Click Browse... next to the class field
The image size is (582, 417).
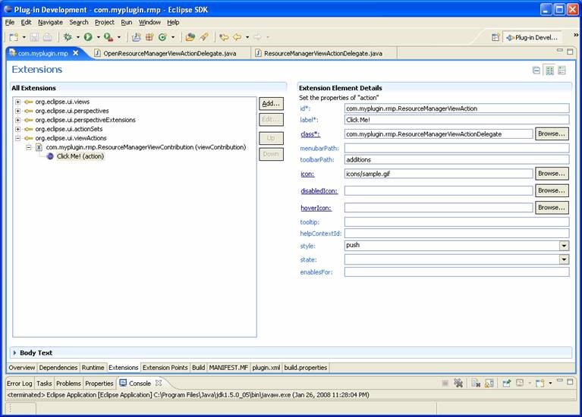pyautogui.click(x=552, y=133)
